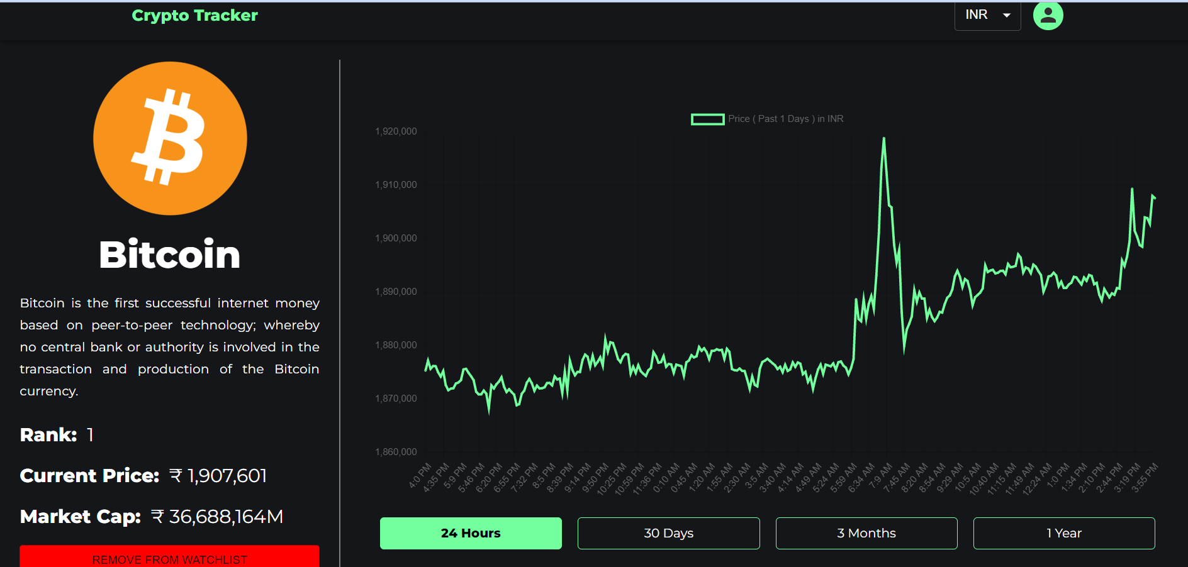Viewport: 1188px width, 567px height.
Task: Open the 3 Months price chart
Action: tap(866, 532)
